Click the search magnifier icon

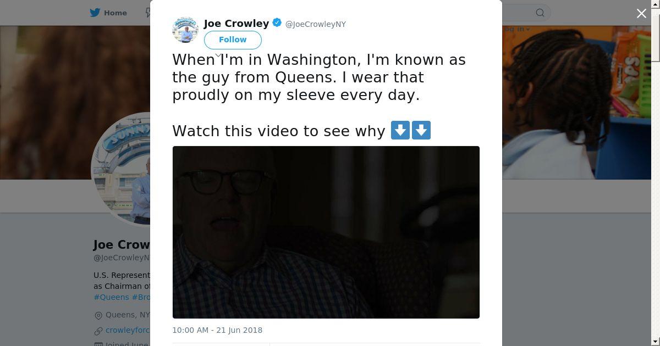[x=540, y=13]
